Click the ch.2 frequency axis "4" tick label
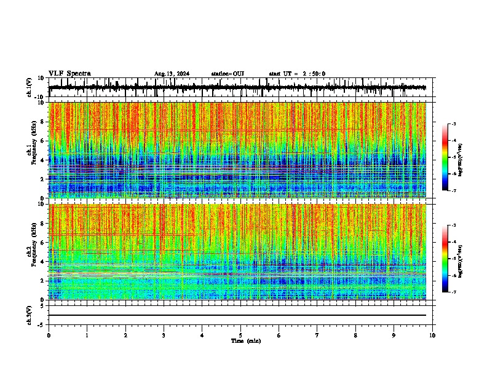 click(43, 262)
